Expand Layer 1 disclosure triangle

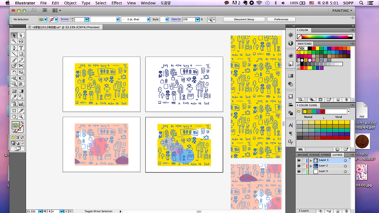311,160
